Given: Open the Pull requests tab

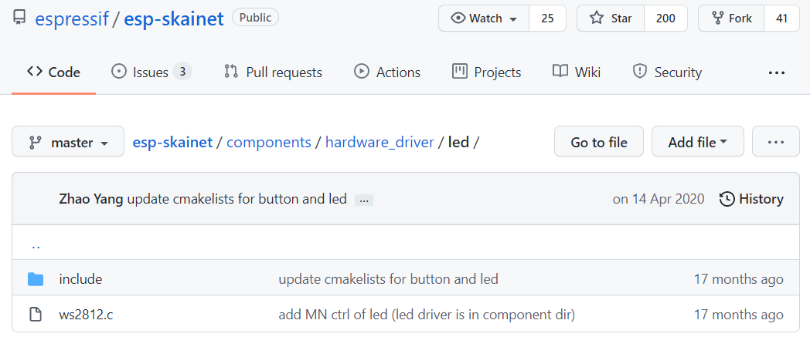Looking at the screenshot, I should click(273, 72).
